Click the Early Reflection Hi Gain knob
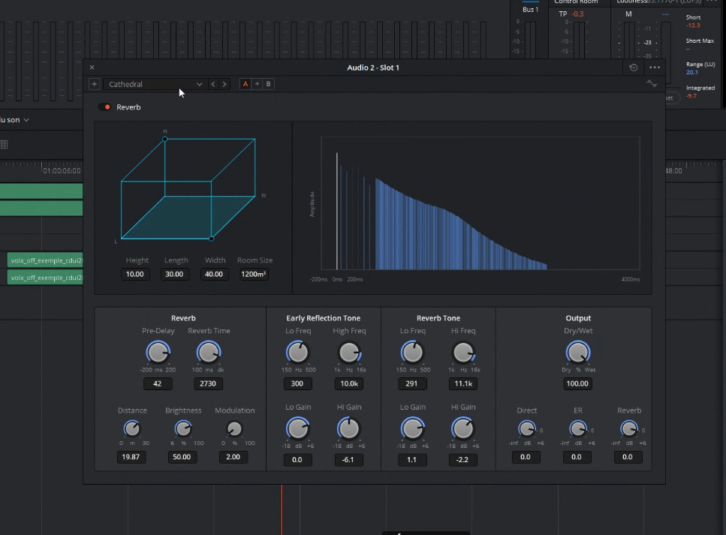 (x=348, y=428)
